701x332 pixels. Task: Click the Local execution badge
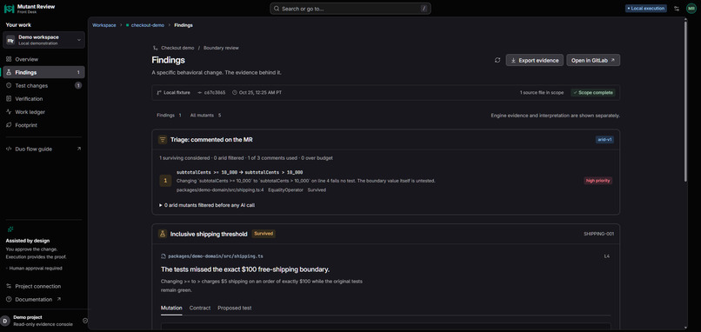646,9
